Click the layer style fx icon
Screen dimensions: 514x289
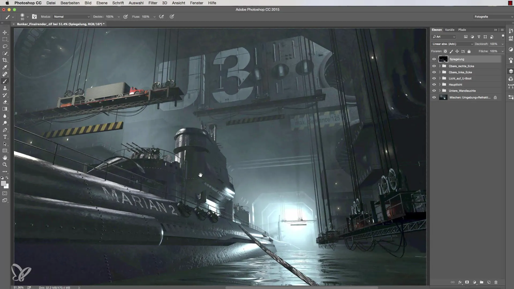tap(460, 282)
